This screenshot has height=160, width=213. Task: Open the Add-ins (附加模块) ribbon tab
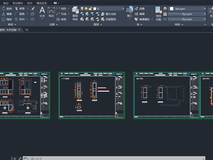coord(18,3)
